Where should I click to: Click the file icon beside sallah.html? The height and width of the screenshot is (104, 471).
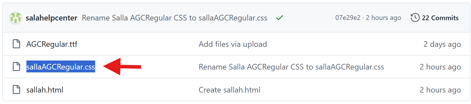tap(17, 90)
